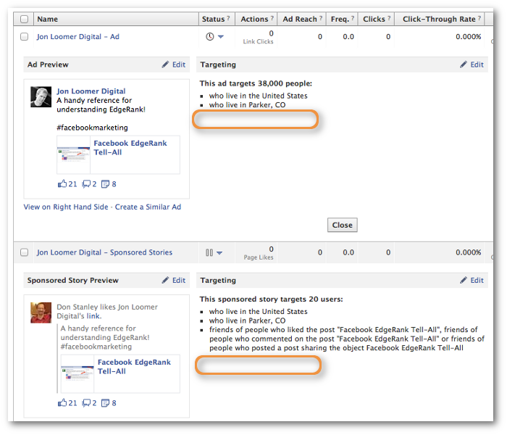Click Don Stanley's profile photo
Viewport: 507px width, 435px height.
click(x=41, y=312)
